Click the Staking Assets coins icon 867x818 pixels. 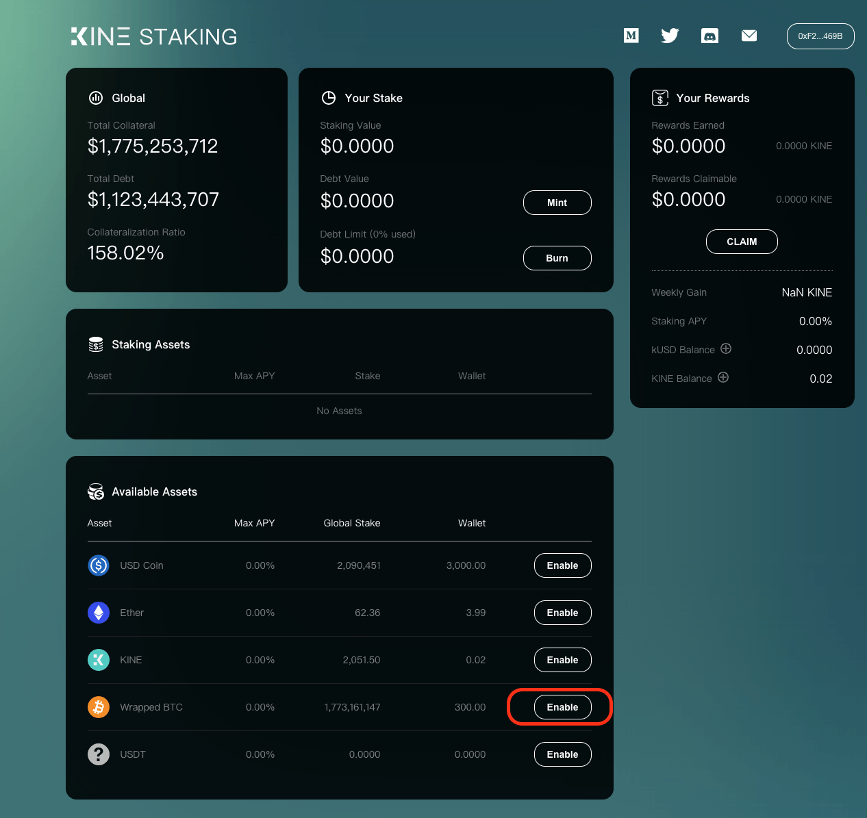96,344
